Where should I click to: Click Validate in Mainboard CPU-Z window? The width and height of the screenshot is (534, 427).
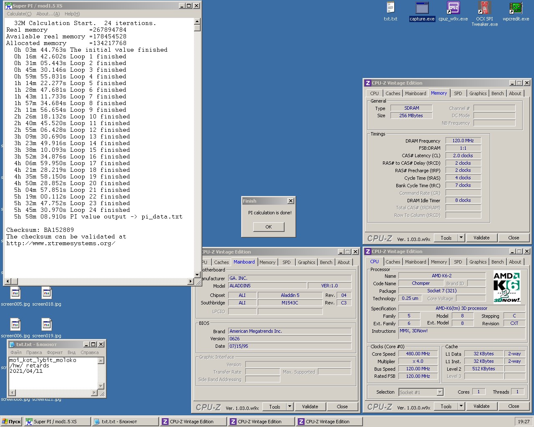[x=310, y=407]
